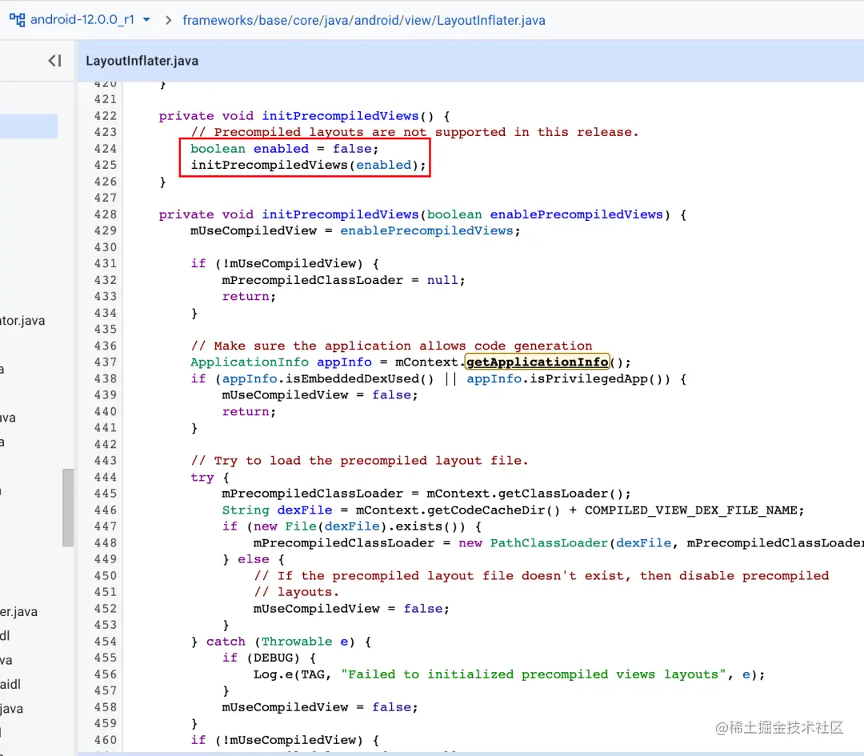This screenshot has width=864, height=756.
Task: Click PathClassLoader on line 448
Action: pos(549,542)
